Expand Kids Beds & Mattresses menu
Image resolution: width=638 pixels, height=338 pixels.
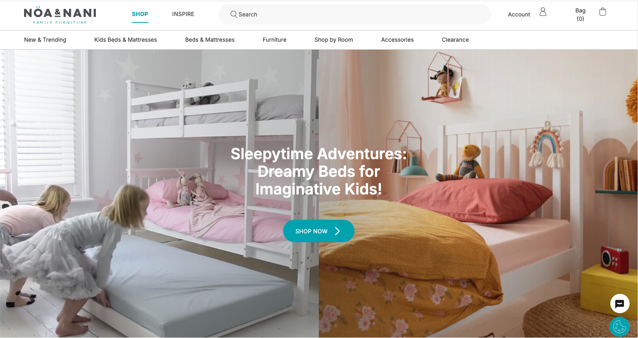[126, 40]
